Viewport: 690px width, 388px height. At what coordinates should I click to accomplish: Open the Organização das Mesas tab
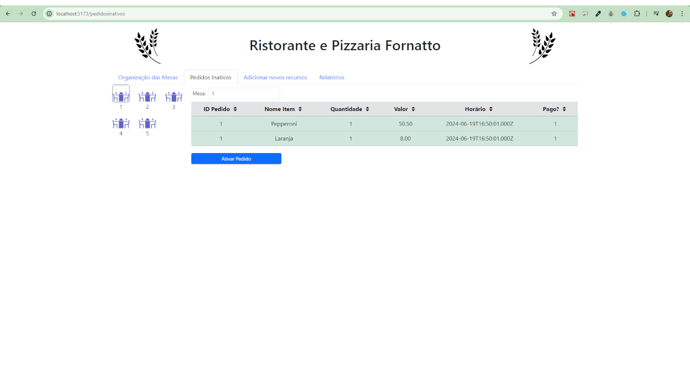click(x=148, y=78)
